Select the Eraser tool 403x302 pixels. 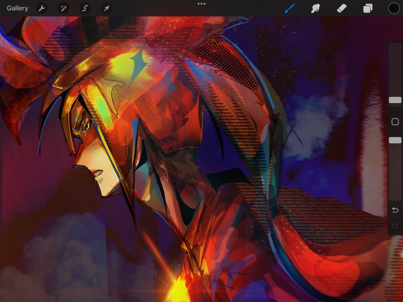(342, 8)
